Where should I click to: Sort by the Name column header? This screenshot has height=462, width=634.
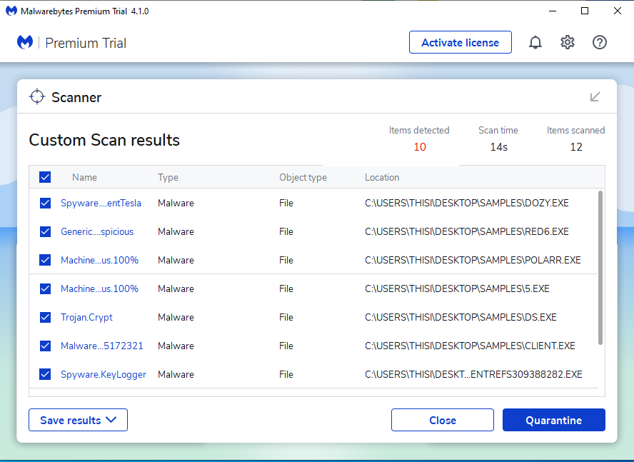click(84, 177)
